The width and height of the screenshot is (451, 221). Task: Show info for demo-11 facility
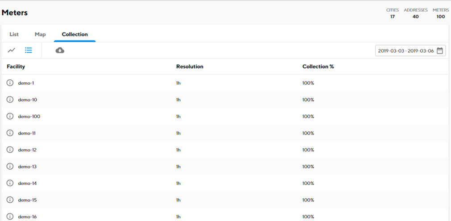pyautogui.click(x=10, y=133)
